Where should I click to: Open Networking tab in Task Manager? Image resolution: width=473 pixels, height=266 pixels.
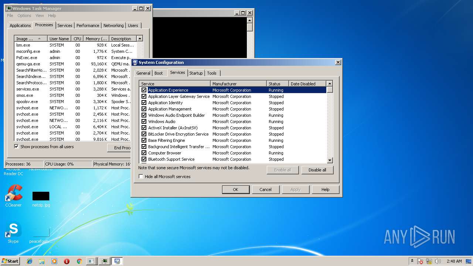113,25
